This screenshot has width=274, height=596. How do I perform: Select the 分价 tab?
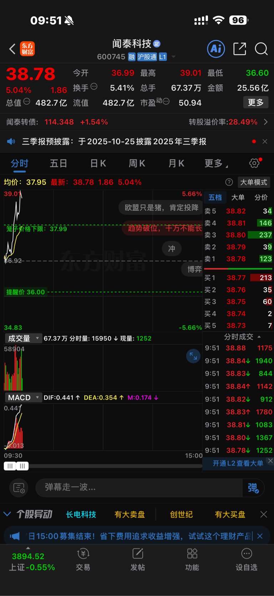pyautogui.click(x=261, y=197)
